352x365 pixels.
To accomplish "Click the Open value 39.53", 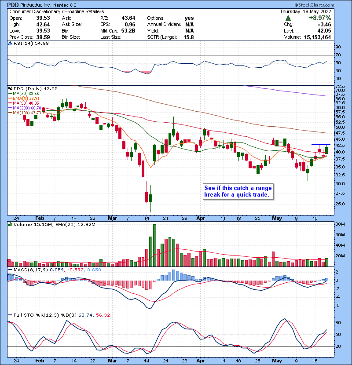I will click(43, 18).
